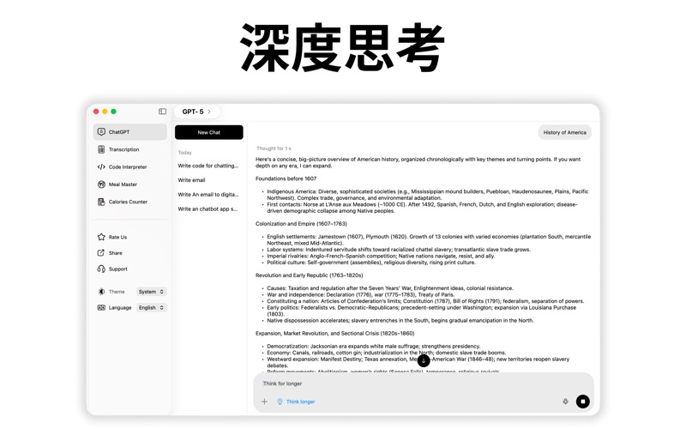Click Share label in sidebar
Image resolution: width=686 pixels, height=429 pixels.
(x=116, y=253)
